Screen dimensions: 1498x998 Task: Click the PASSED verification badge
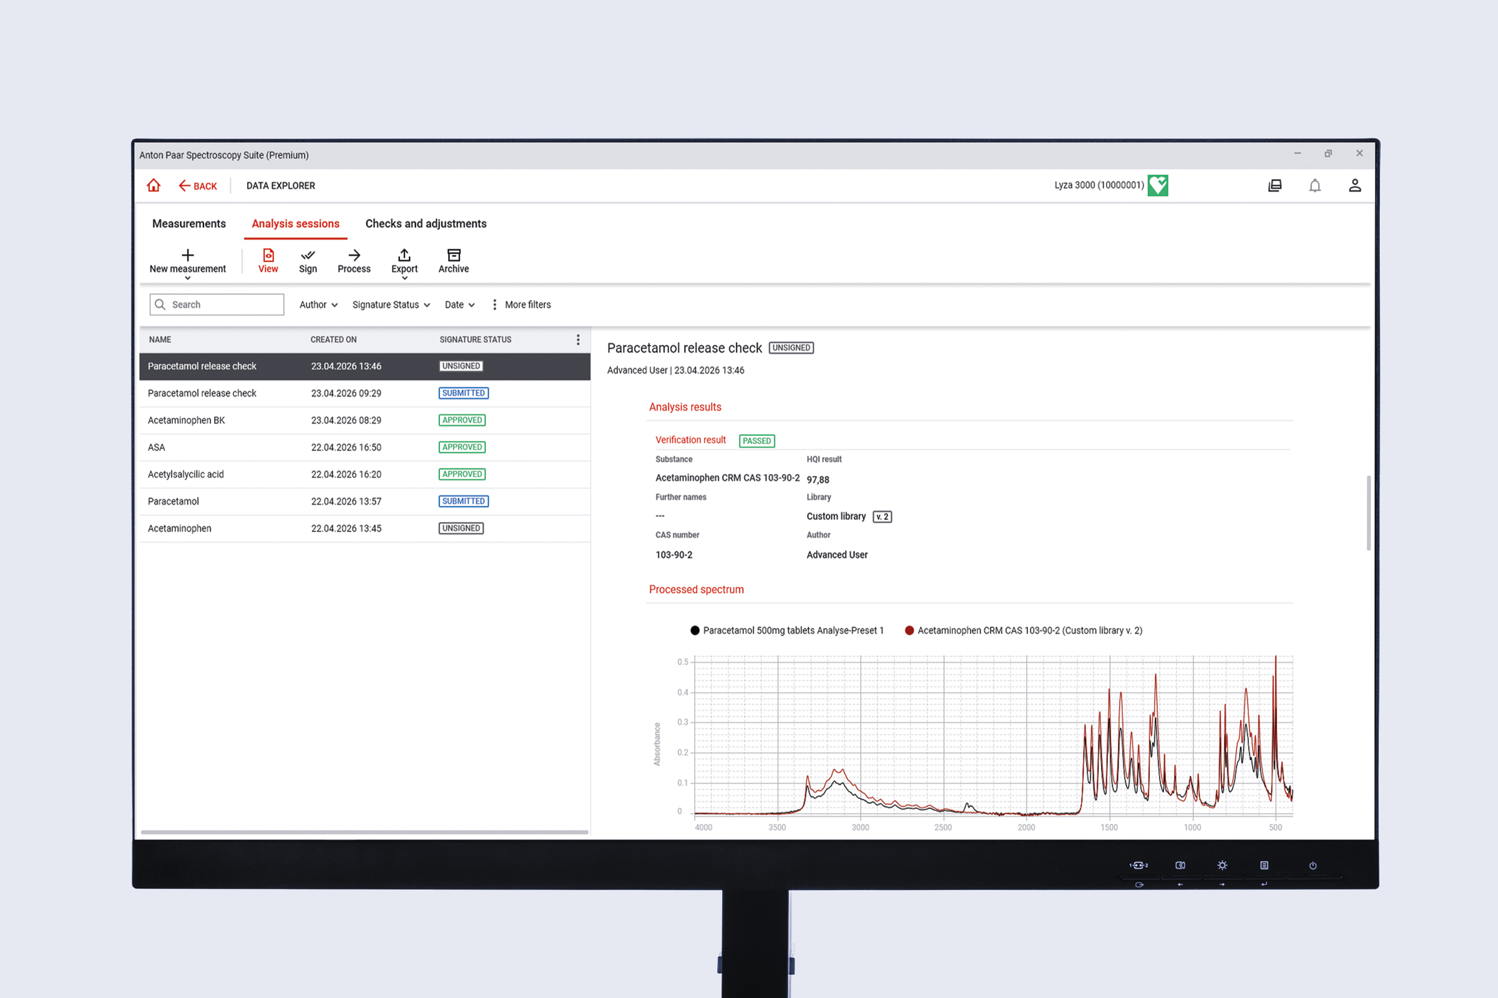(x=756, y=441)
